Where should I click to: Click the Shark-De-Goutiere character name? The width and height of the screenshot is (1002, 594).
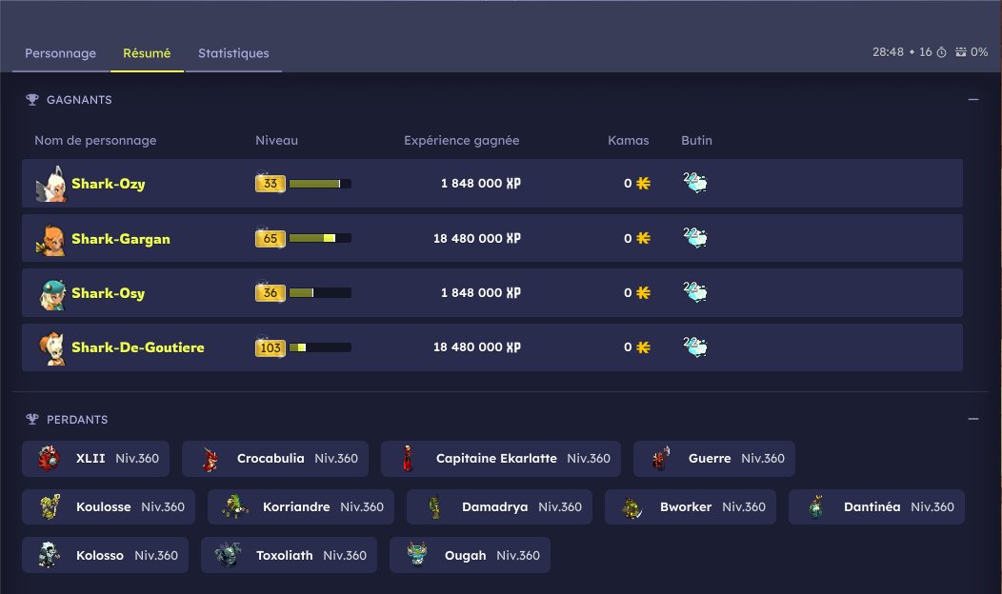(x=138, y=347)
